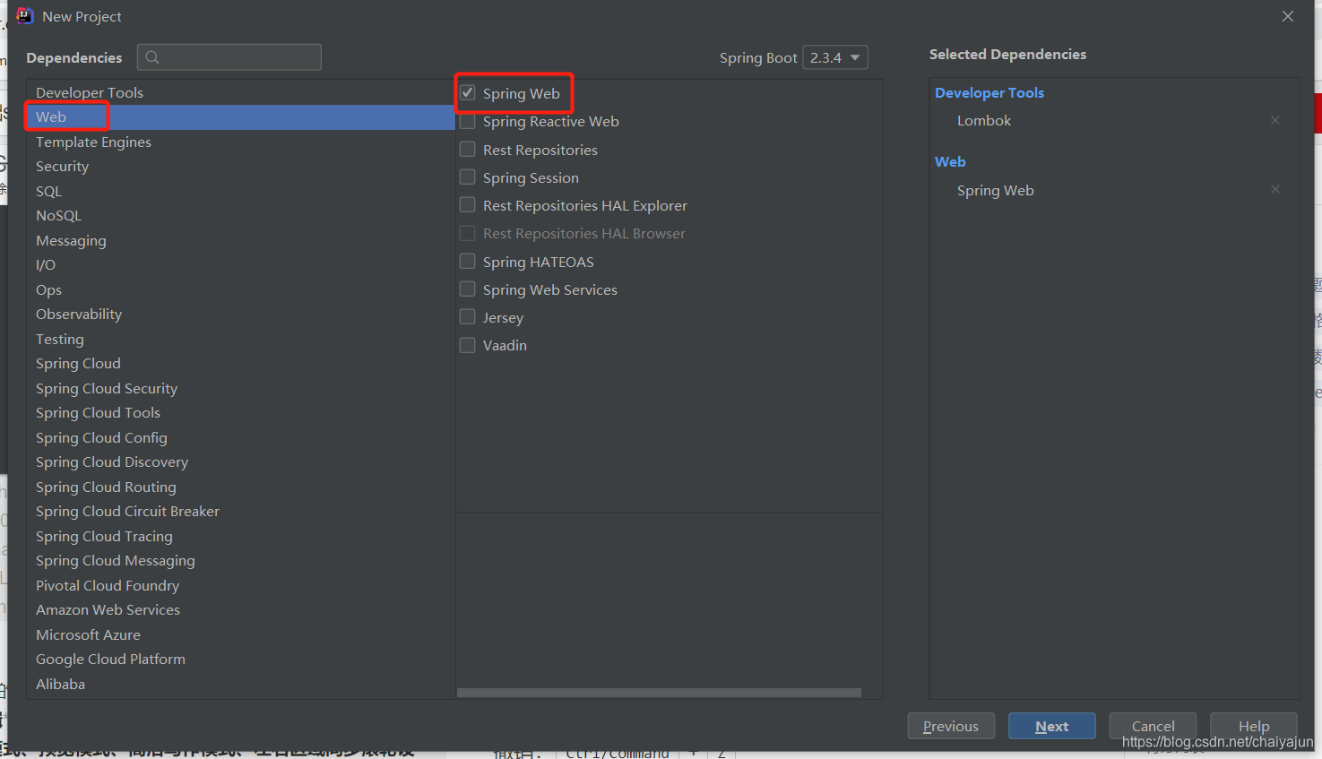Enable the Vaadin dependency

coord(468,344)
